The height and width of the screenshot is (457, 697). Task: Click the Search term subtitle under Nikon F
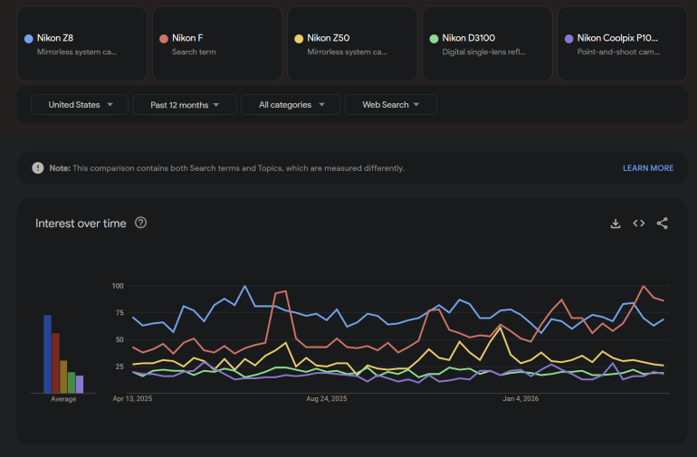[x=194, y=52]
